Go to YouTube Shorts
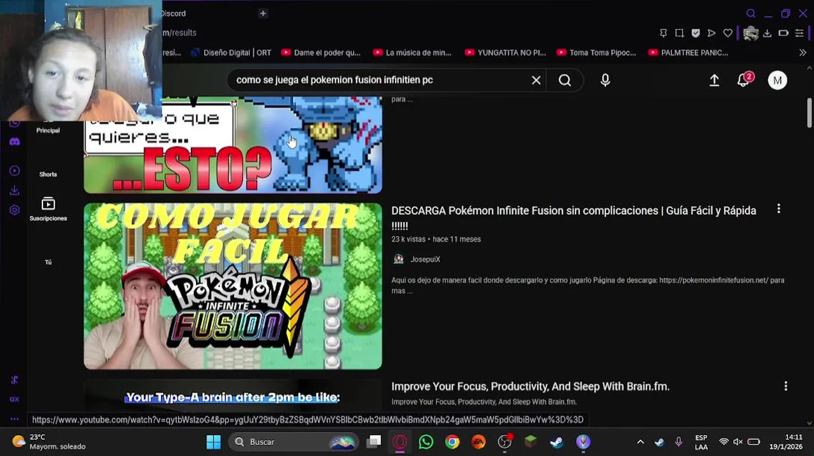The height and width of the screenshot is (456, 814). pyautogui.click(x=48, y=174)
